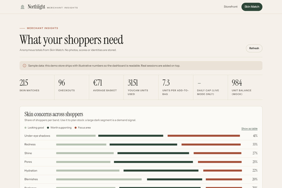The width and height of the screenshot is (282, 188).
Task: Click the Under-eye shadows red Focus area bar
Action: 204,135
